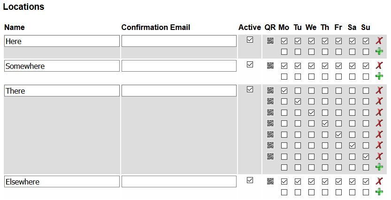Click the Confirmation Email field for There
Image resolution: width=391 pixels, height=200 pixels.
click(179, 91)
